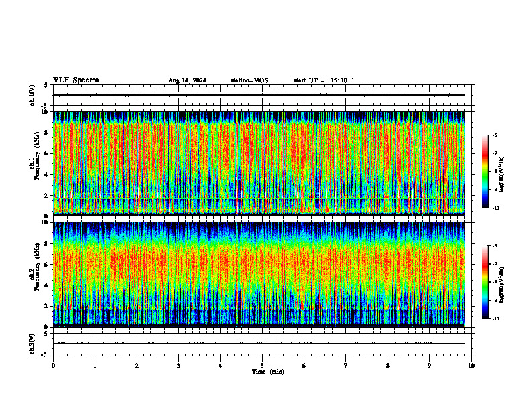This screenshot has width=531, height=410.
Task: Click time axis tick label "4"
Action: (x=221, y=366)
